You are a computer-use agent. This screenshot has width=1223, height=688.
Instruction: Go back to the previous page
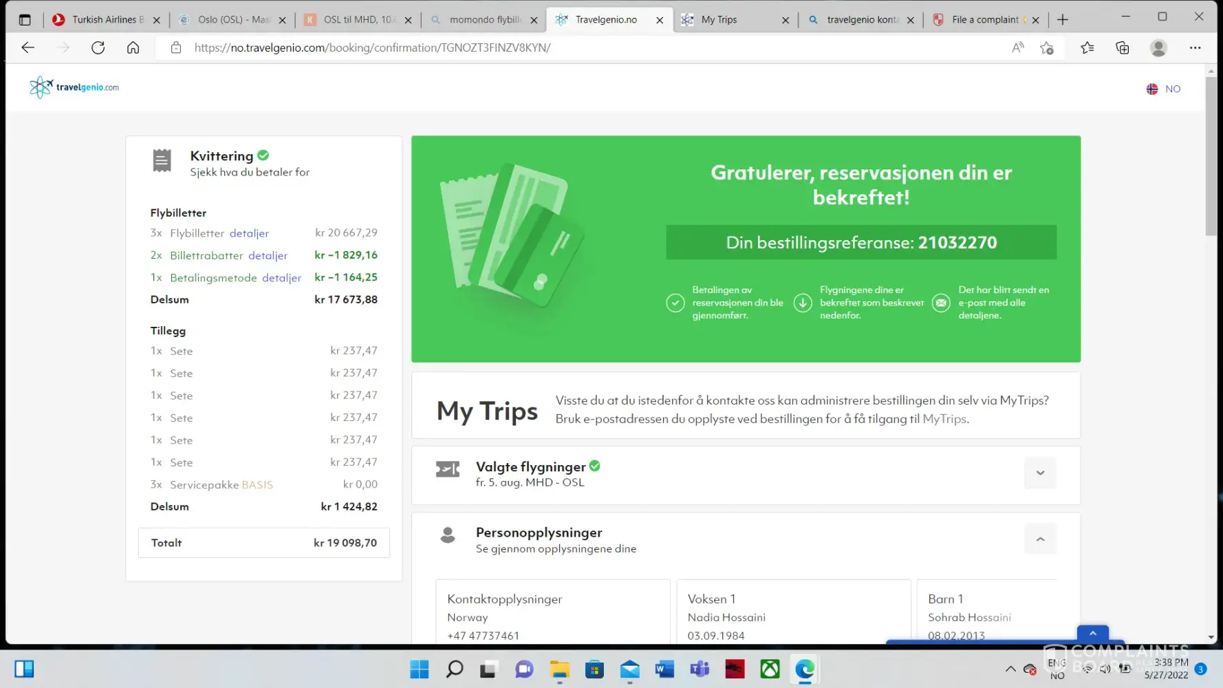28,47
